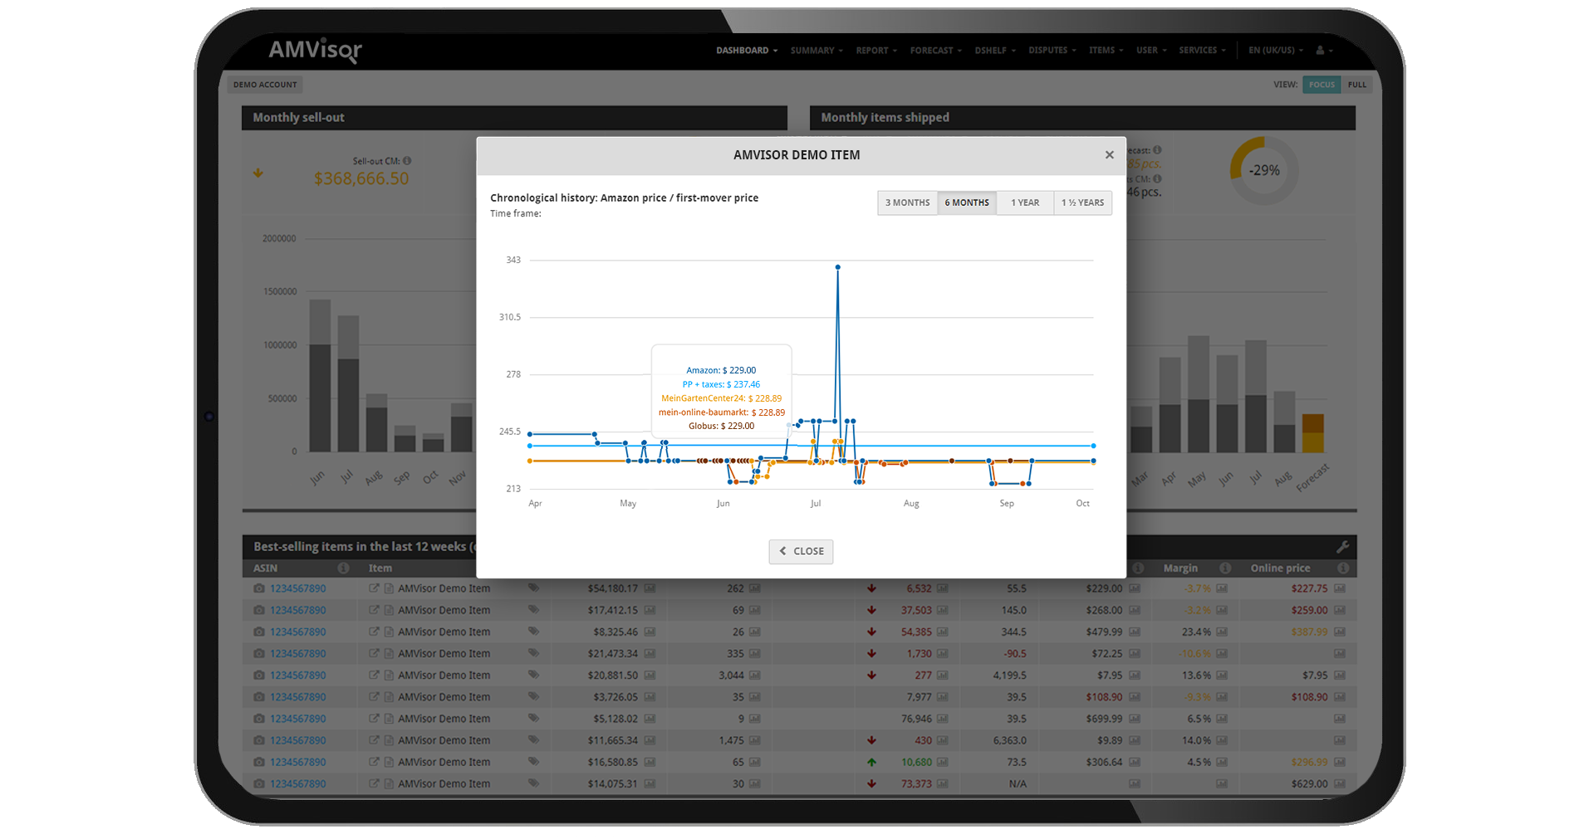The image size is (1594, 839).
Task: Open the first ASIN link 1234567890
Action: click(x=297, y=588)
